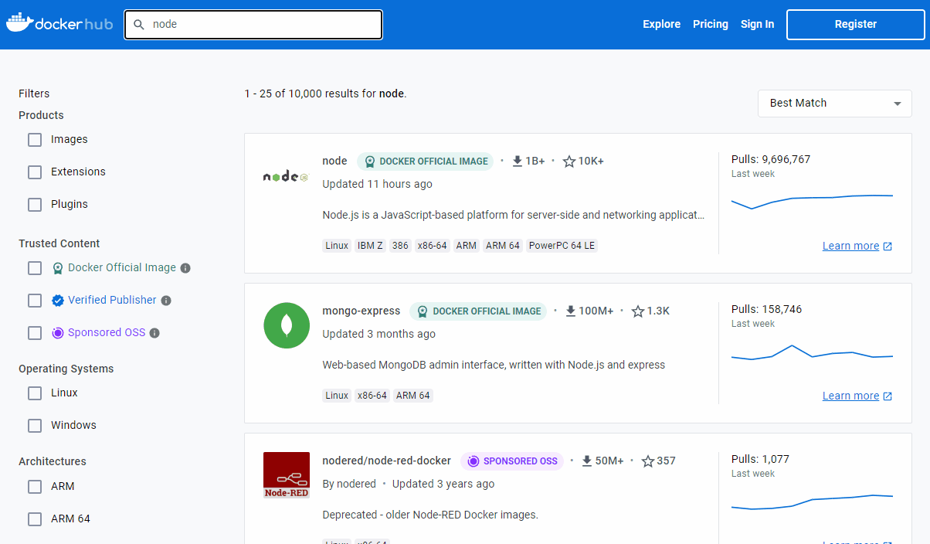
Task: Check the Verified Publisher filter box
Action: 35,301
